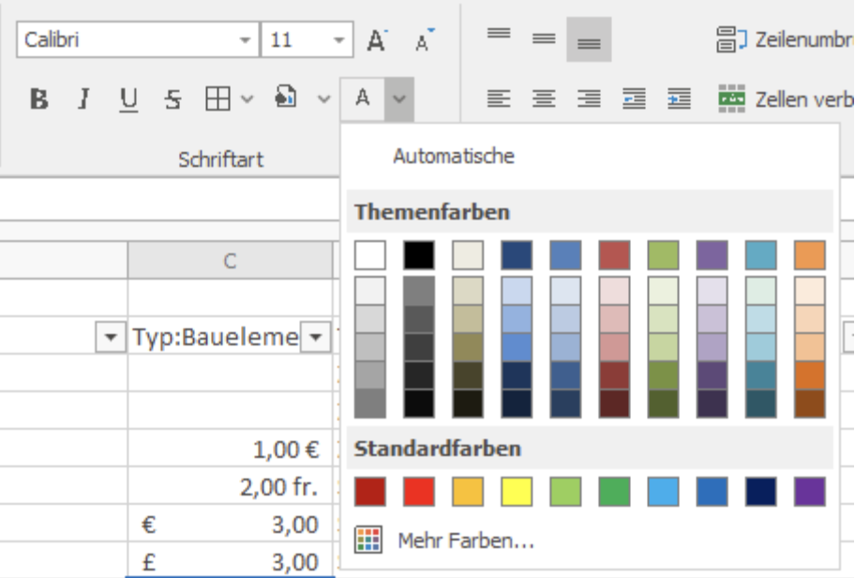Align text left
Image resolution: width=855 pixels, height=578 pixels.
pyautogui.click(x=499, y=99)
